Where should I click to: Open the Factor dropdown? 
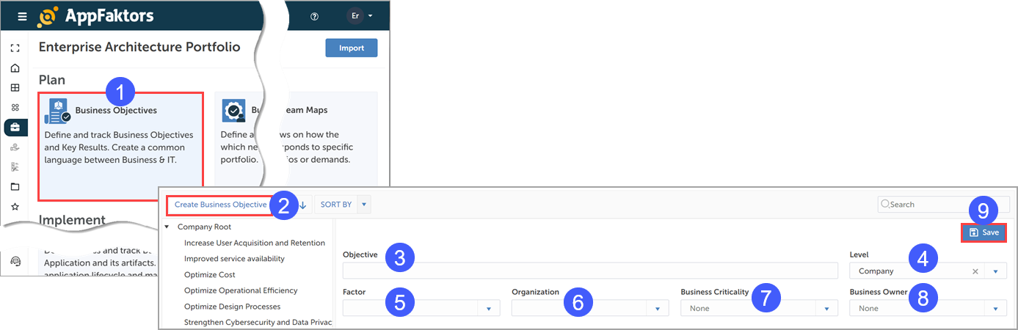coord(421,309)
